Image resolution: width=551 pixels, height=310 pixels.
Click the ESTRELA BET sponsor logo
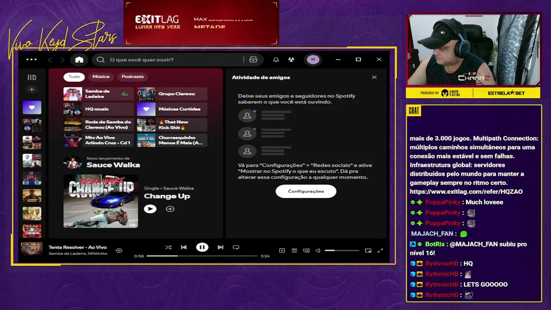(506, 93)
